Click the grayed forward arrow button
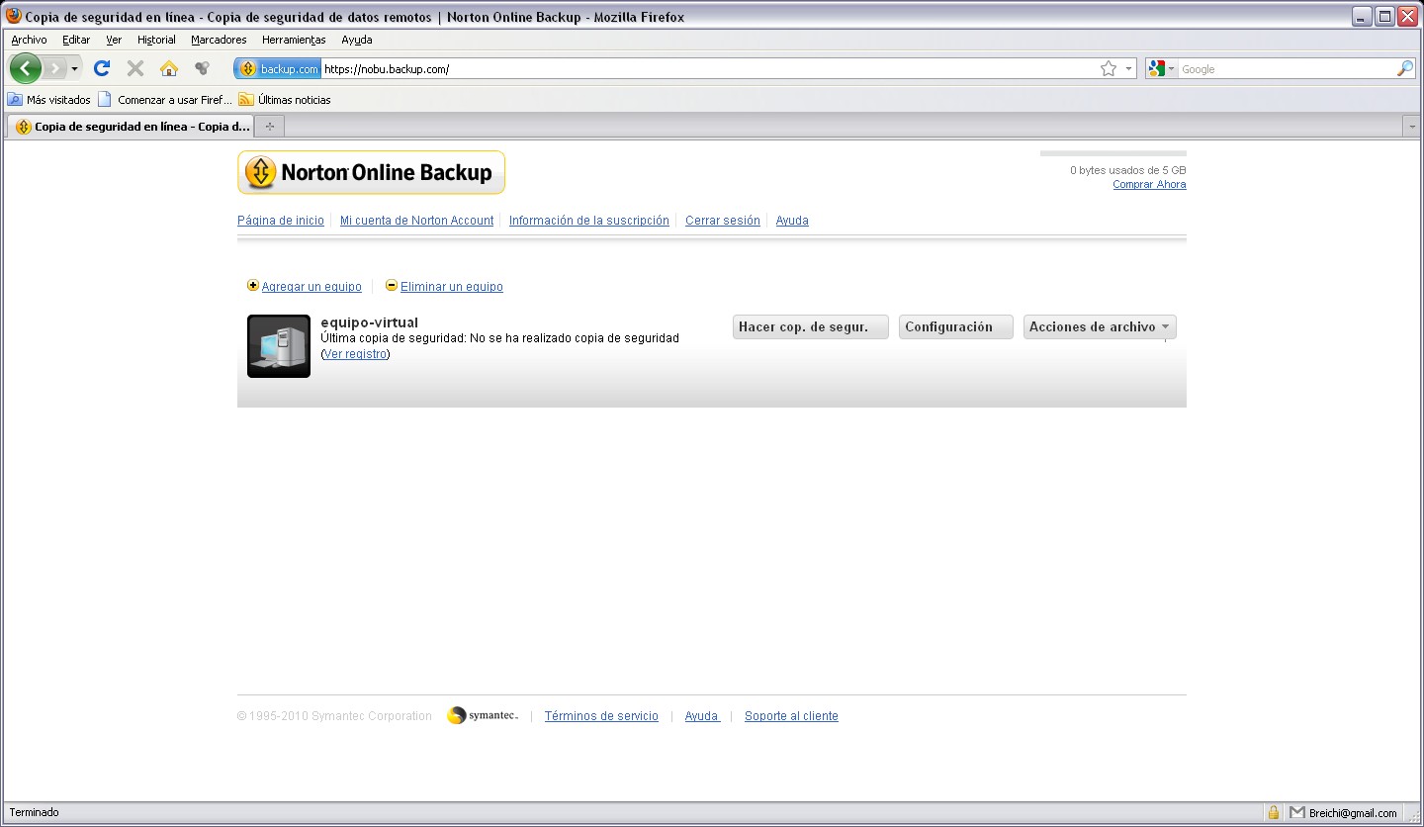The height and width of the screenshot is (827, 1424). click(x=54, y=68)
